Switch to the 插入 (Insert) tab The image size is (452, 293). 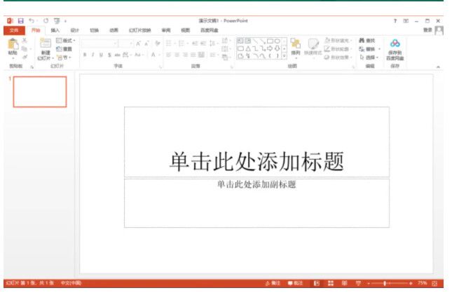pos(55,30)
